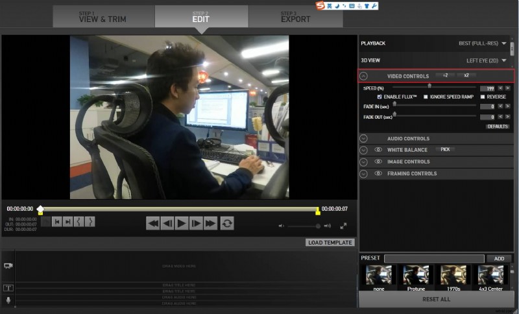Open the Sogou soft keyboard icon

[x=352, y=6]
